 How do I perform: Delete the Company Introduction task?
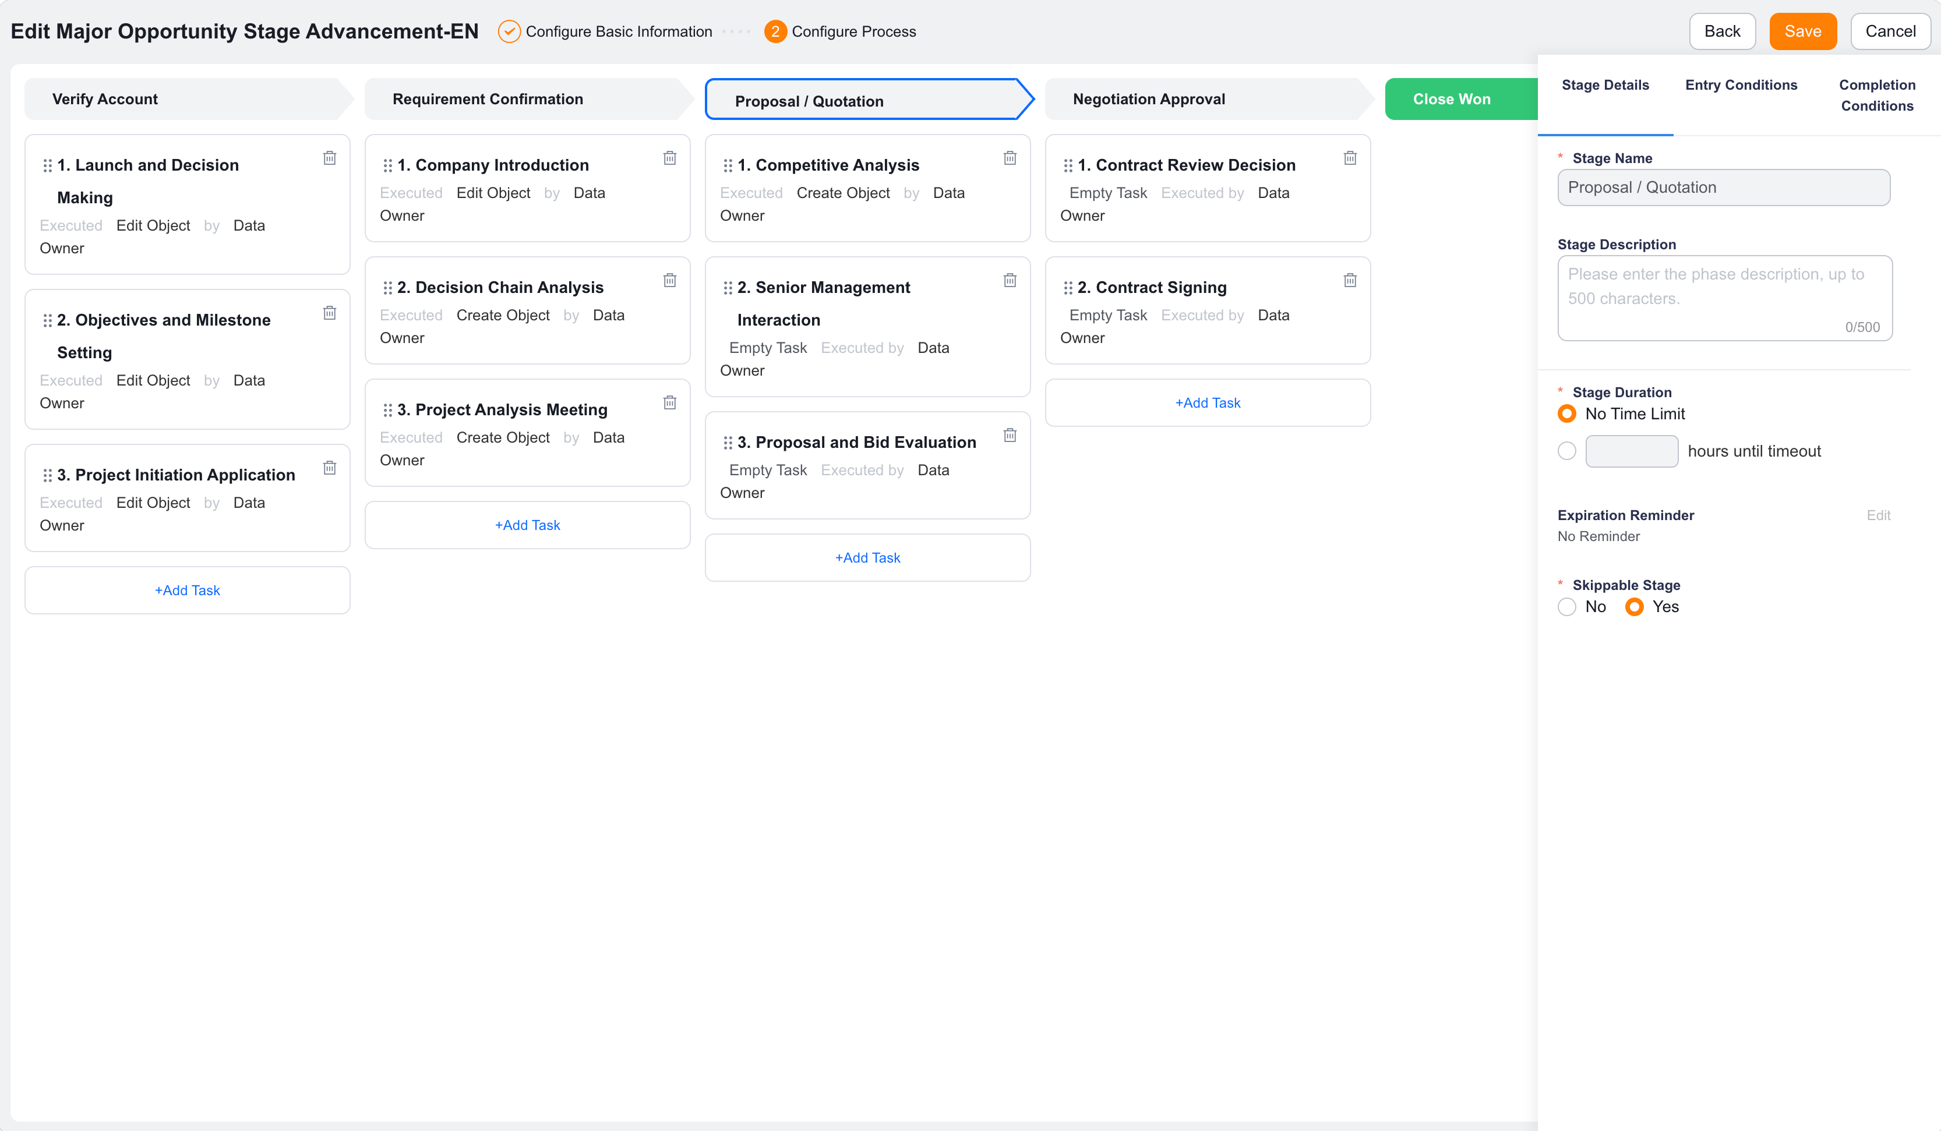tap(670, 158)
